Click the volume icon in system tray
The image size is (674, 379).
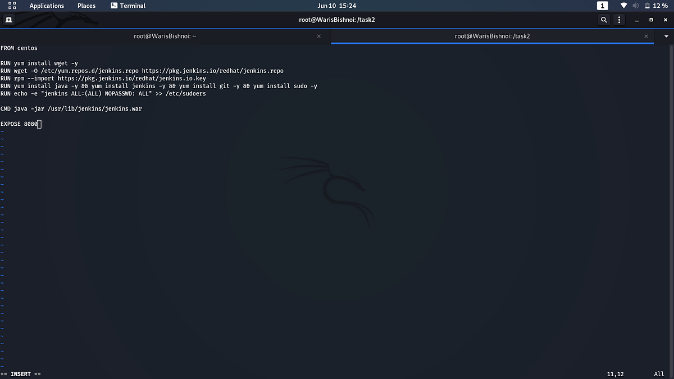click(635, 6)
